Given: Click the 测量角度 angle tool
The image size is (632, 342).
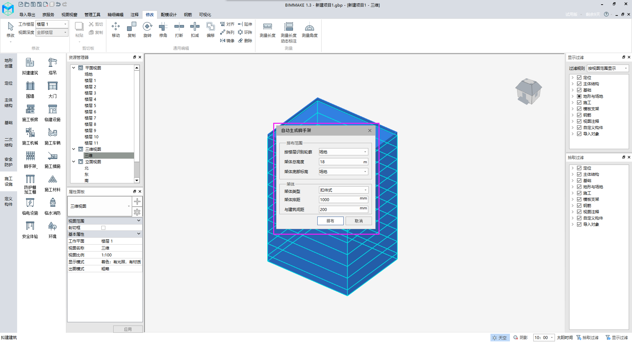Looking at the screenshot, I should click(309, 30).
